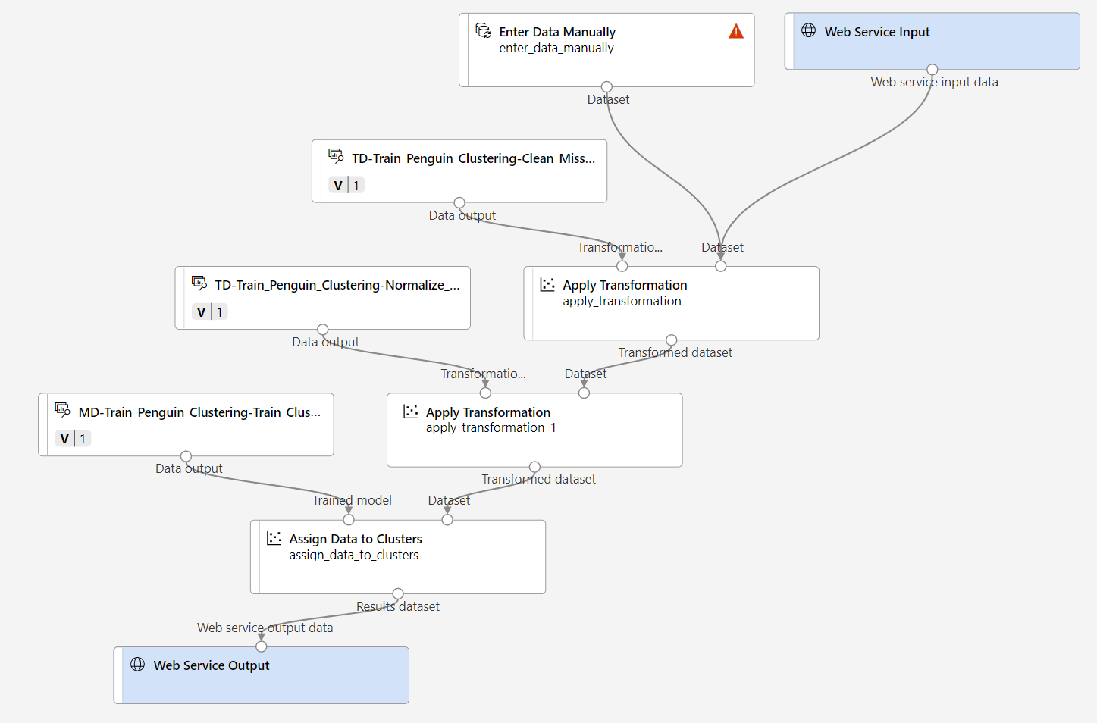The height and width of the screenshot is (723, 1097).
Task: Click the Clean_Miss transformation dataset icon
Action: tap(336, 156)
